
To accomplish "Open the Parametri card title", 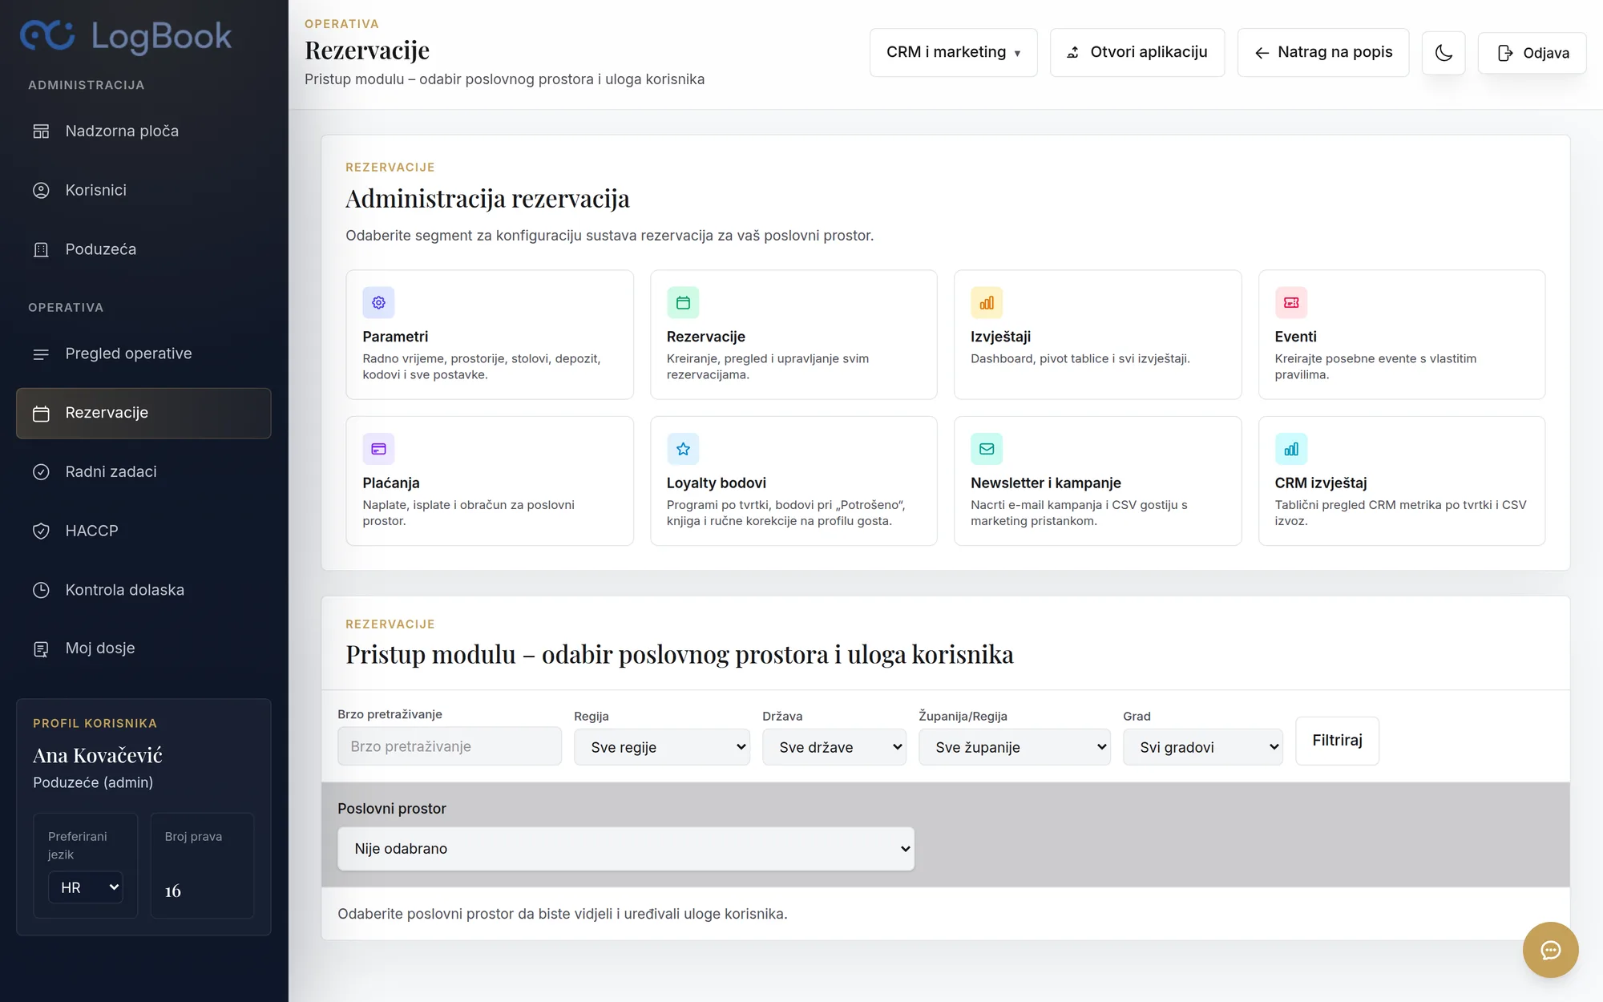I will coord(395,337).
